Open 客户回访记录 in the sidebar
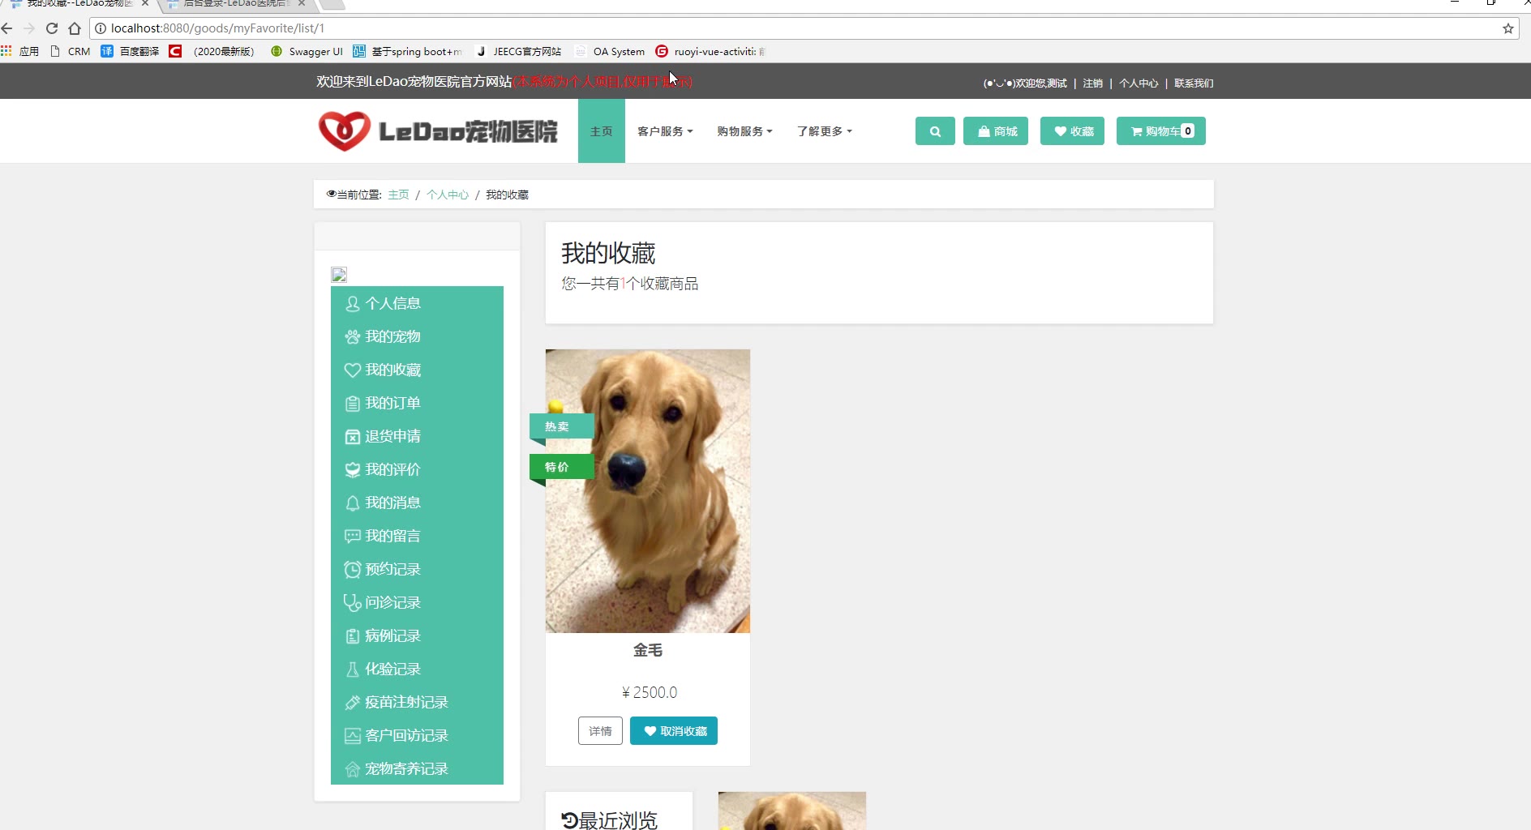1531x830 pixels. (417, 735)
